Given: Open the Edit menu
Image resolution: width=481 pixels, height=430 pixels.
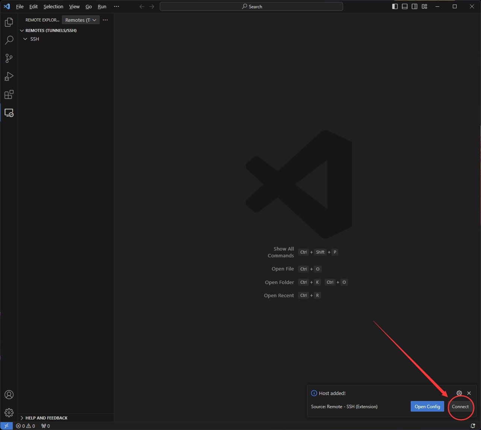Looking at the screenshot, I should point(33,6).
